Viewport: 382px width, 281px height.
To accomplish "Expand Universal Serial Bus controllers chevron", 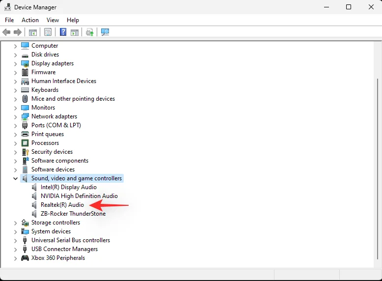I will click(x=15, y=241).
